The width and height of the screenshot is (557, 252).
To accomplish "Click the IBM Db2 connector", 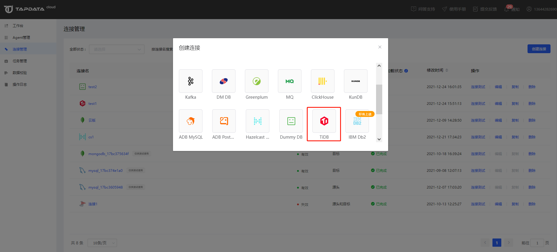I will 357,121.
